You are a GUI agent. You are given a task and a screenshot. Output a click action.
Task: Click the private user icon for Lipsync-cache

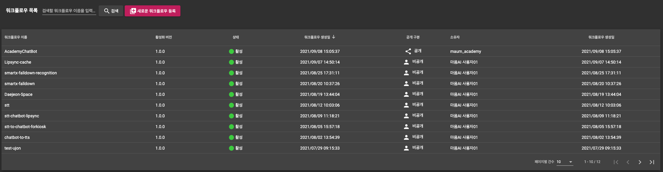pyautogui.click(x=406, y=62)
